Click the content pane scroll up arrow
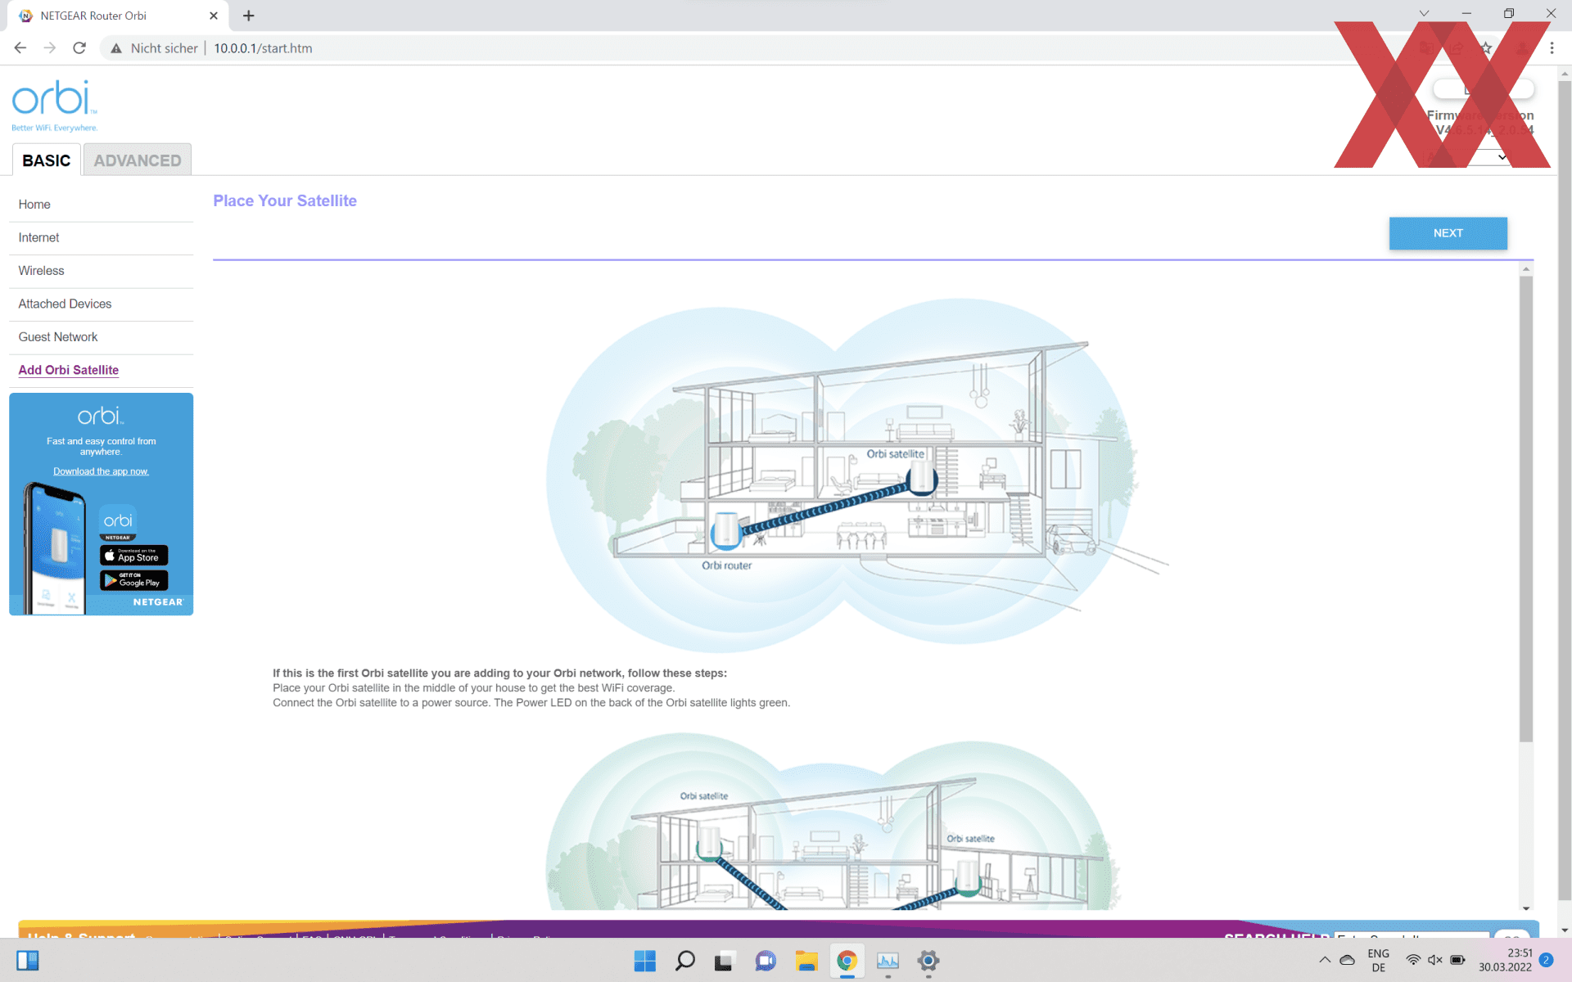The height and width of the screenshot is (982, 1572). point(1526,269)
